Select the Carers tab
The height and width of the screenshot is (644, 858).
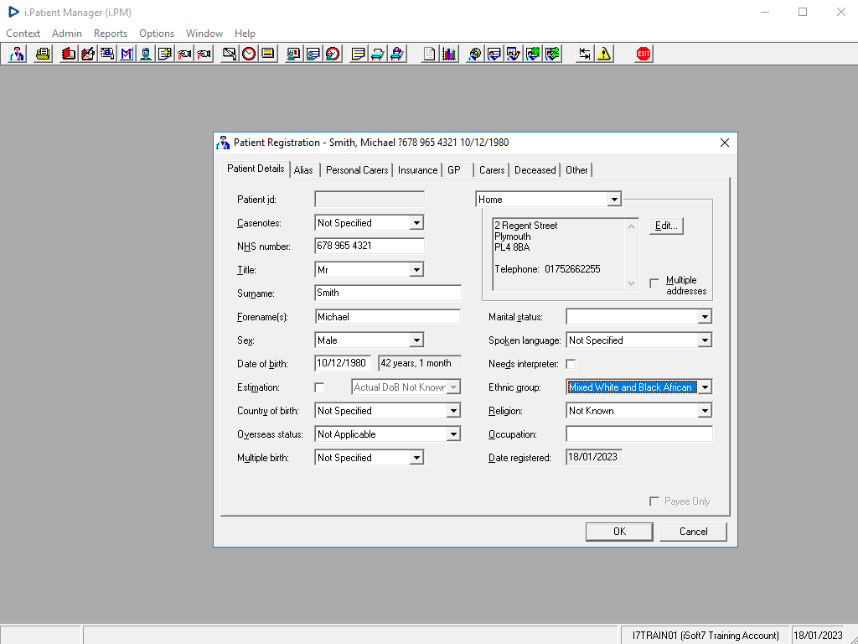click(x=492, y=170)
